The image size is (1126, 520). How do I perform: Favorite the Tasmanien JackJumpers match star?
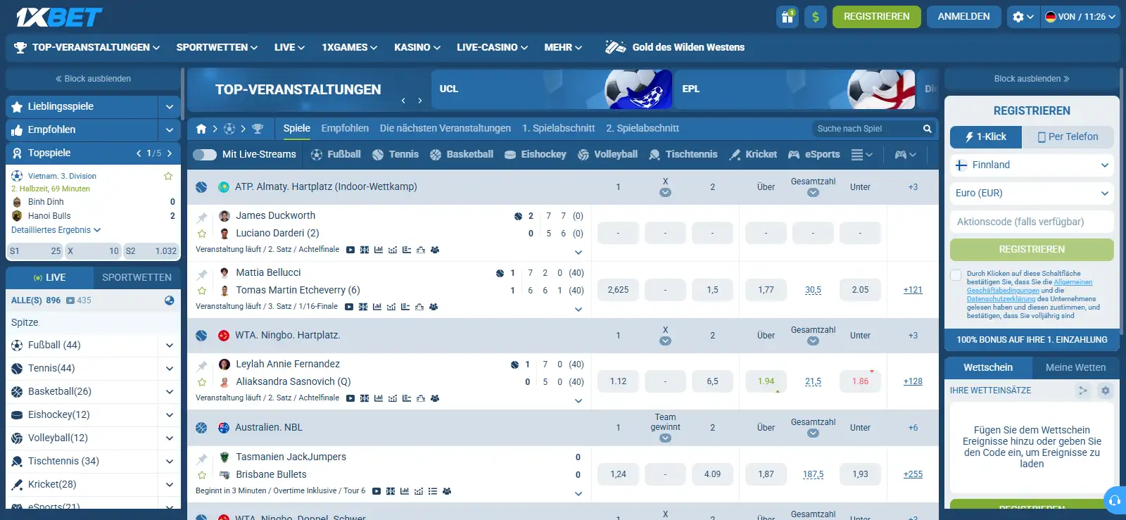click(x=202, y=475)
